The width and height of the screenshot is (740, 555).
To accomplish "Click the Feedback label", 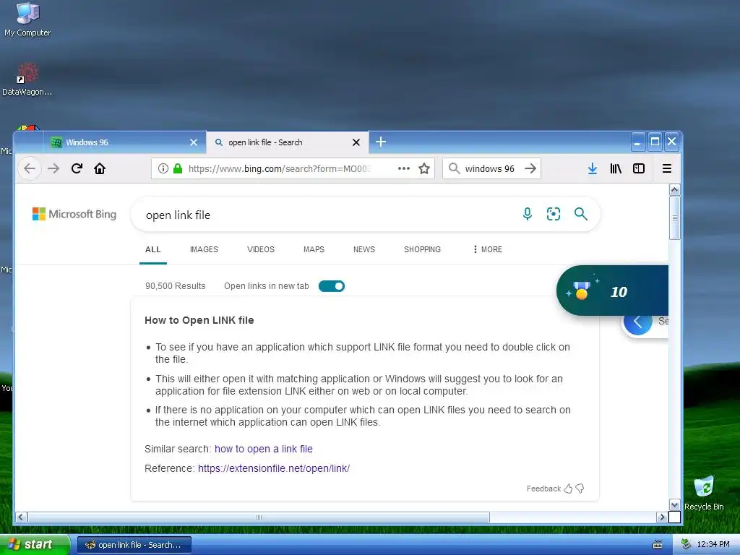I will (543, 489).
